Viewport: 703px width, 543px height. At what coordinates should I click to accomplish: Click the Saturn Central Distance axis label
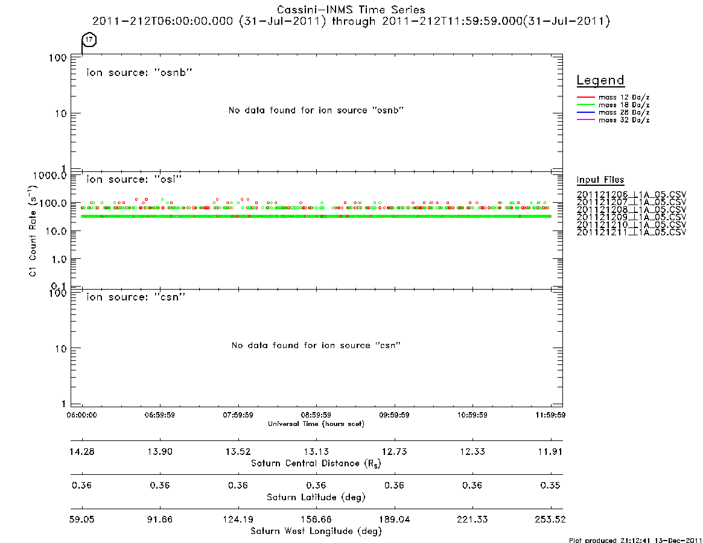click(x=316, y=463)
